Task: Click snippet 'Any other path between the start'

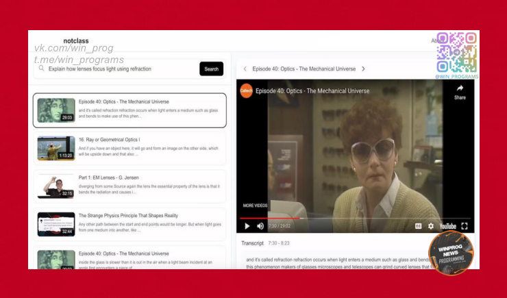Action: 150,227
